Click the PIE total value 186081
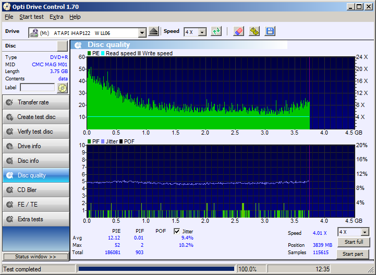Viewport: 376px width, 275px height. [113, 253]
